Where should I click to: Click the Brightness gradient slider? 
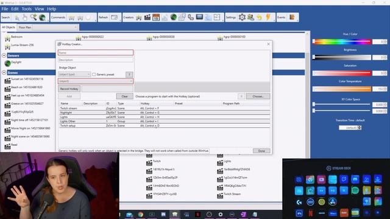click(342, 57)
